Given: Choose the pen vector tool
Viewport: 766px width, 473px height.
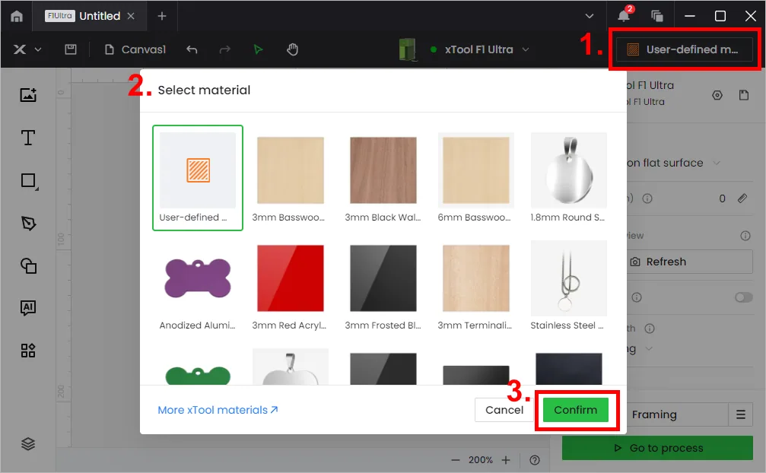Looking at the screenshot, I should click(28, 224).
